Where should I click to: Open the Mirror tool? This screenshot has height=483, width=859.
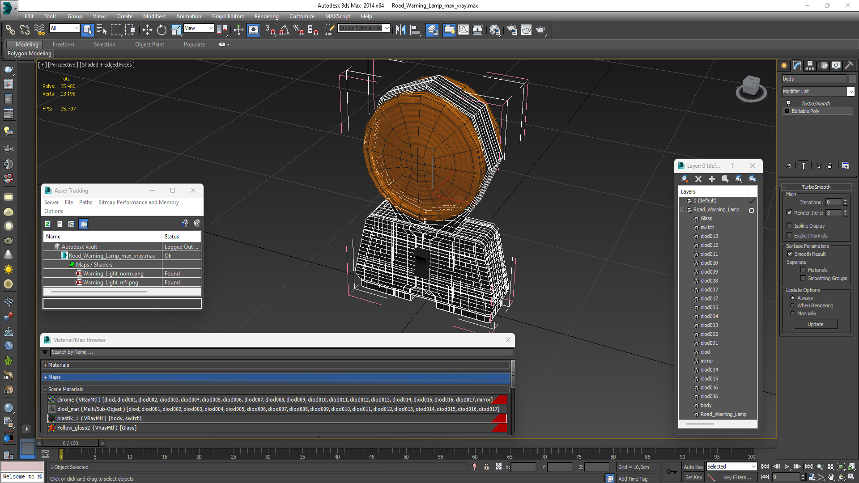click(x=400, y=30)
